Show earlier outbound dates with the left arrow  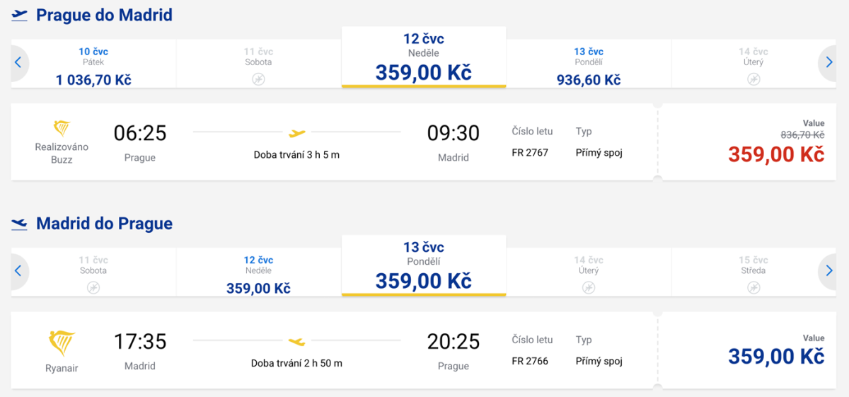(x=18, y=62)
